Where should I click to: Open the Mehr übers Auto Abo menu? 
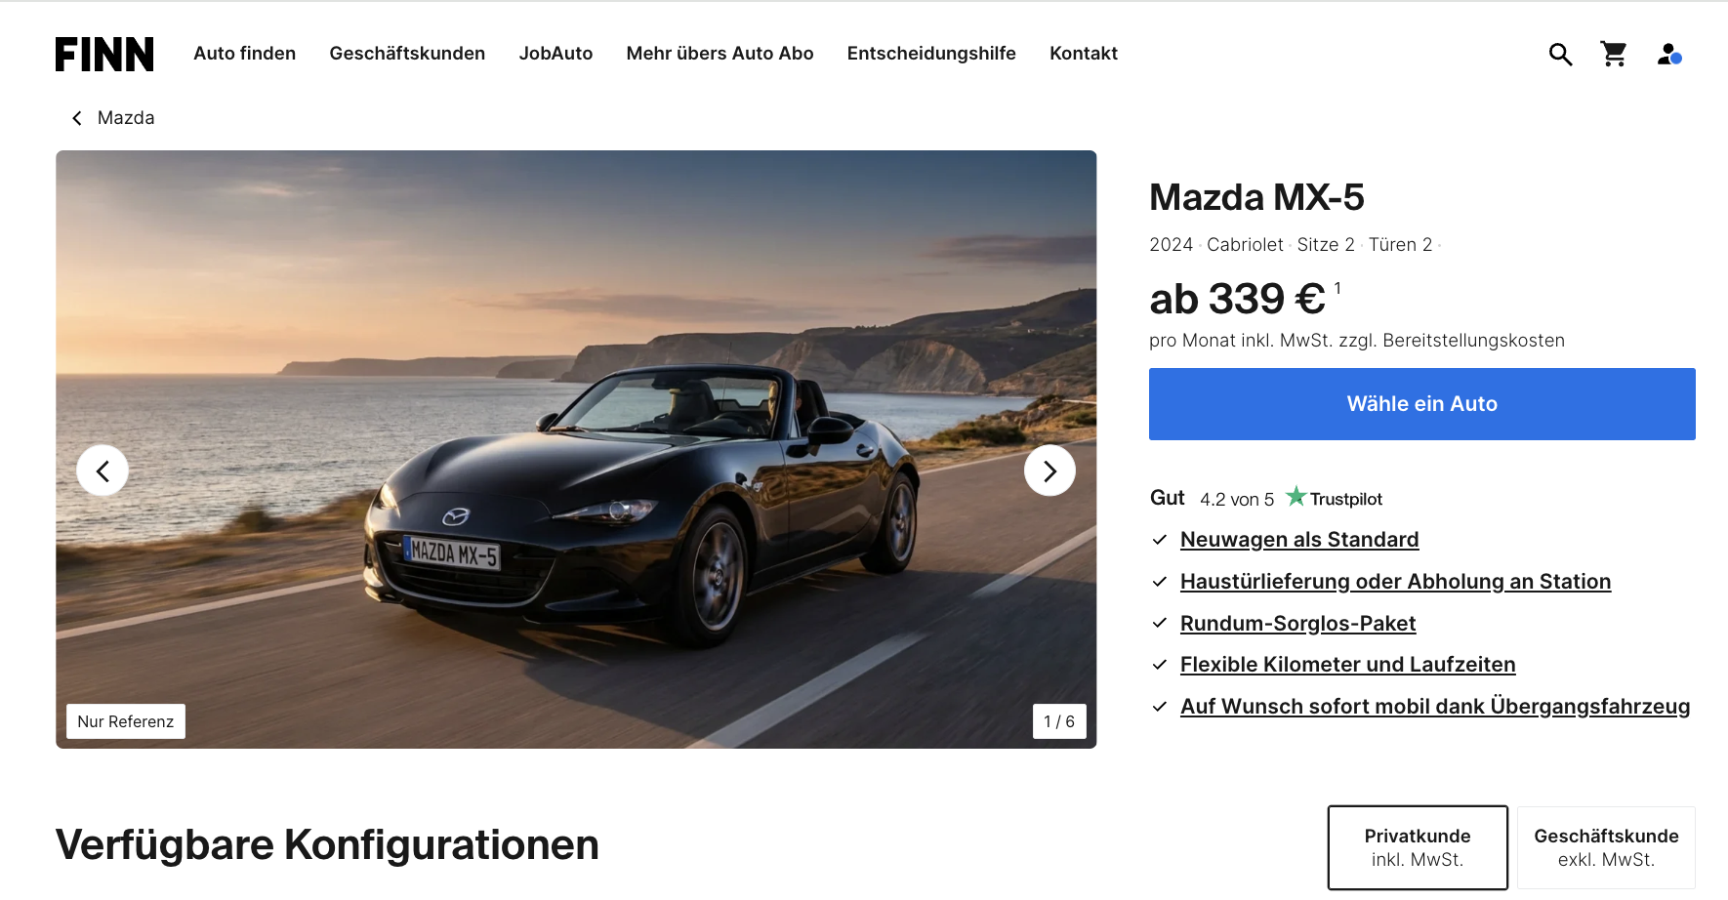[720, 54]
